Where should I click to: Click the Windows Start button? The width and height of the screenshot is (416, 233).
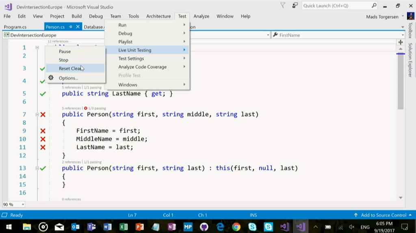pos(9,227)
